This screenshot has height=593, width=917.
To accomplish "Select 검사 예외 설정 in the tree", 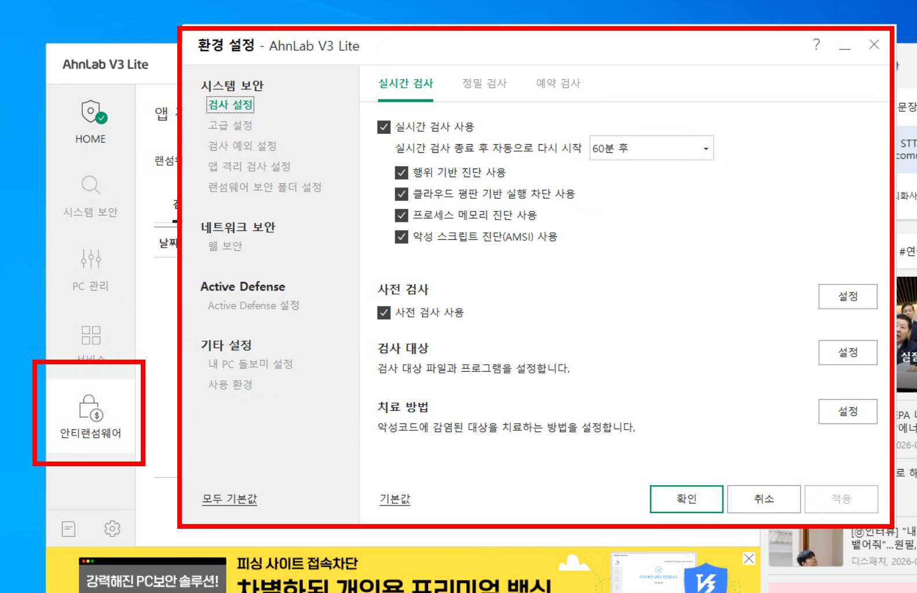I will 243,146.
